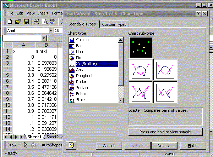Click the Excel application icon in title bar
Image resolution: width=213 pixels, height=157 pixels.
(6, 5)
